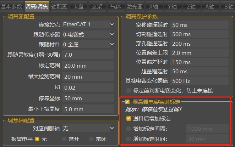
Task: Click the 空移碰撞延时 field
Action: click(x=200, y=25)
